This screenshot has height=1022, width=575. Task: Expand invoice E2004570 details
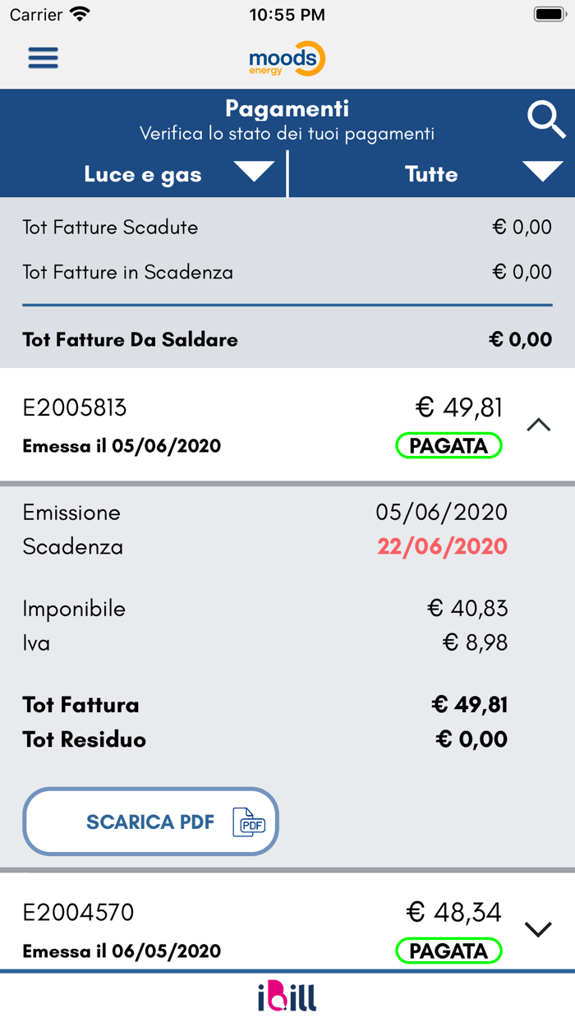[538, 929]
